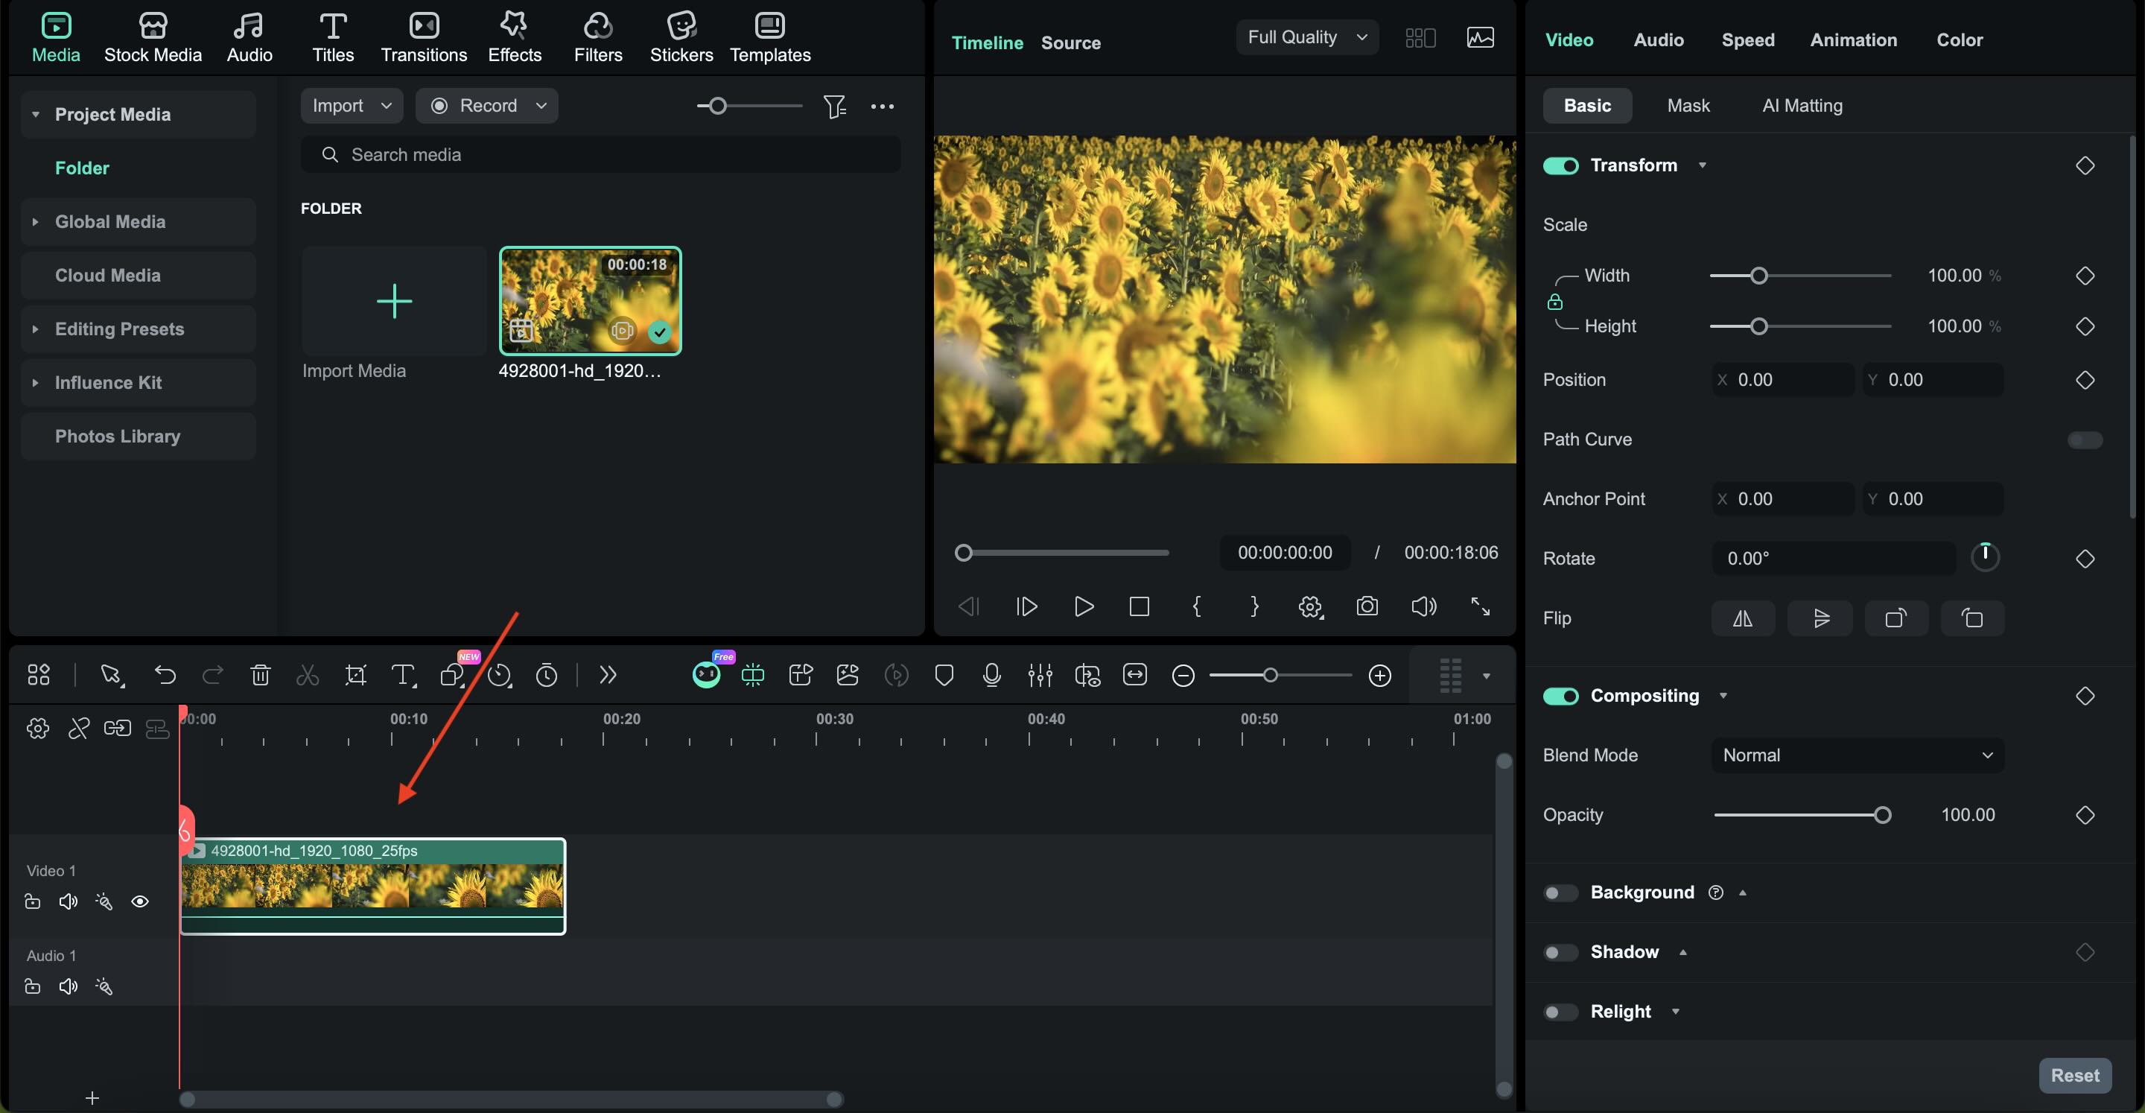Undo the last action
Image resolution: width=2145 pixels, height=1113 pixels.
tap(165, 675)
